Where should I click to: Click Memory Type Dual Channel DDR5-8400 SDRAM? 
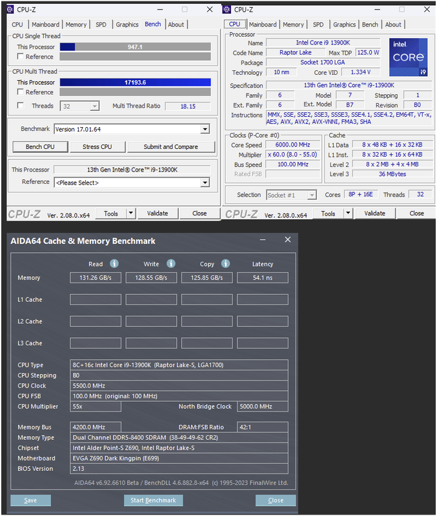tap(179, 437)
